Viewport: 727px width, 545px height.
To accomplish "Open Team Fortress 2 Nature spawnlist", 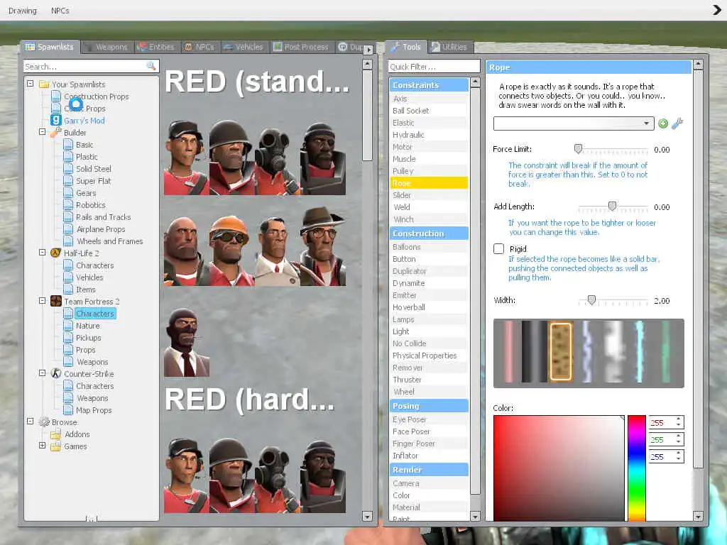I will 87,325.
